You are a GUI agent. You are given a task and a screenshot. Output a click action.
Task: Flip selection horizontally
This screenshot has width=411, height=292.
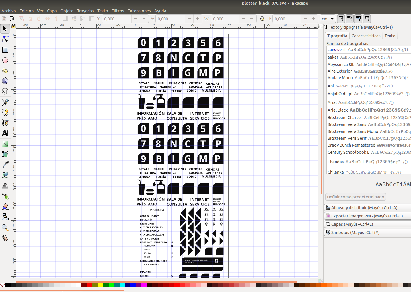[48, 19]
